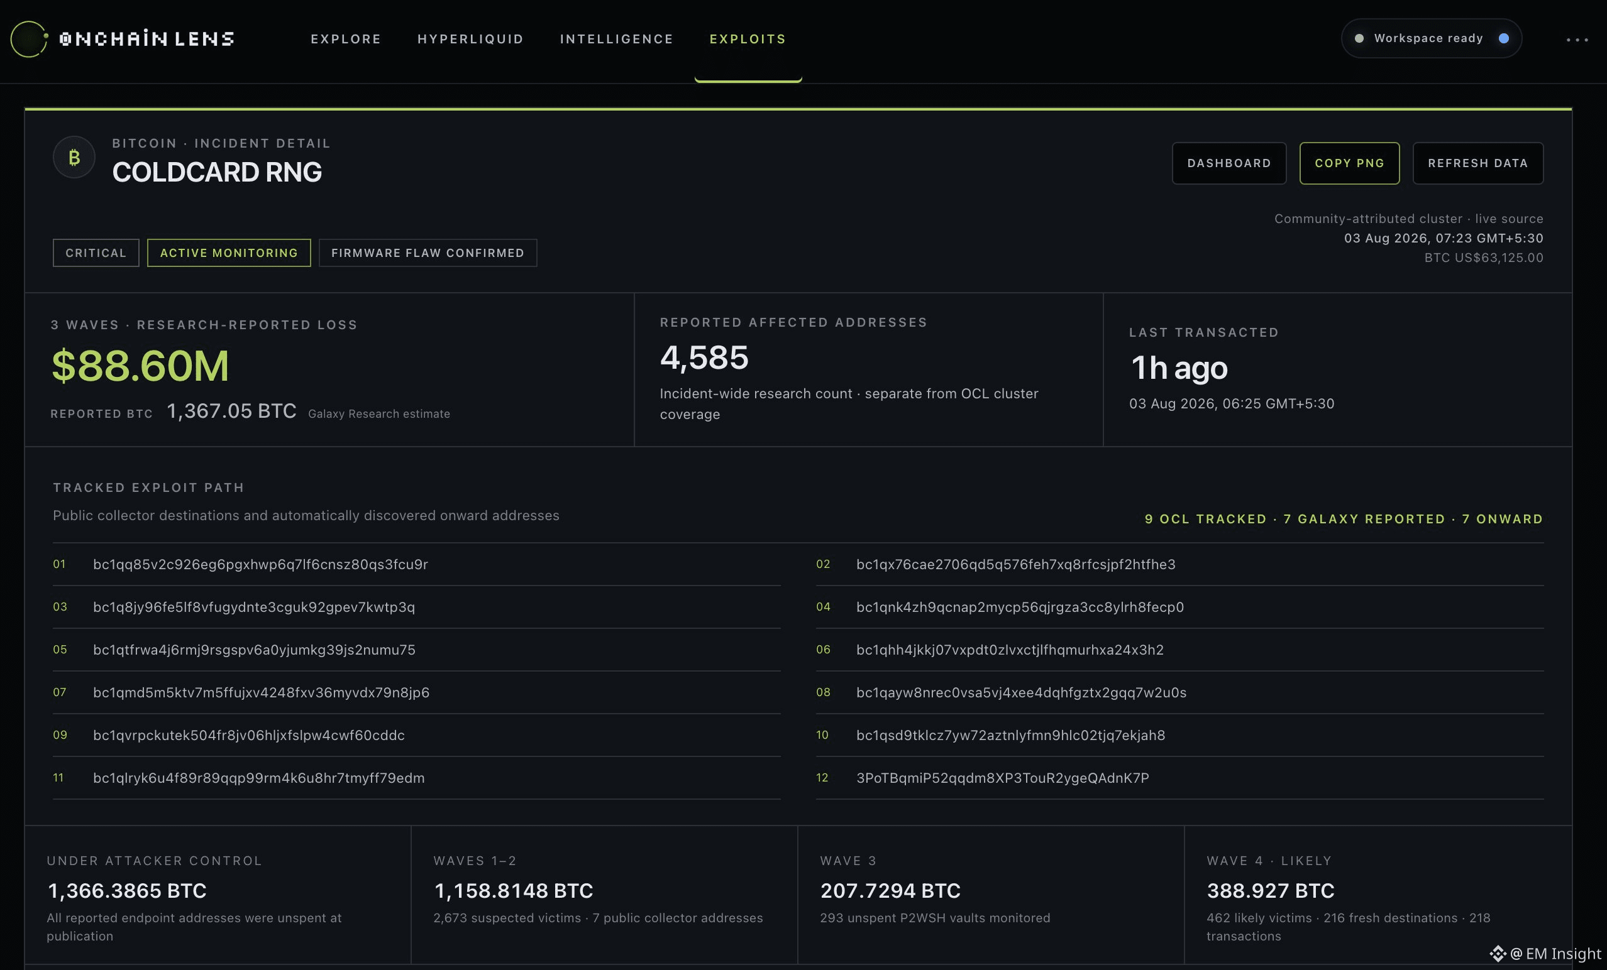Select address 01 bc1qq85v2c926eg6pgxhwp6q7lf6cnsz80qs3fcu9r
The width and height of the screenshot is (1607, 970).
pyautogui.click(x=417, y=565)
